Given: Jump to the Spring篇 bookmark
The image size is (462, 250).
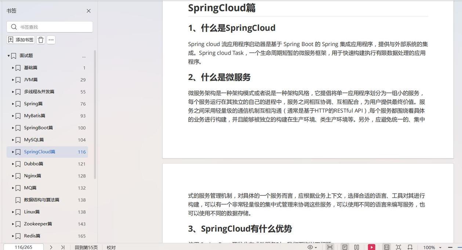Looking at the screenshot, I should pyautogui.click(x=33, y=104).
